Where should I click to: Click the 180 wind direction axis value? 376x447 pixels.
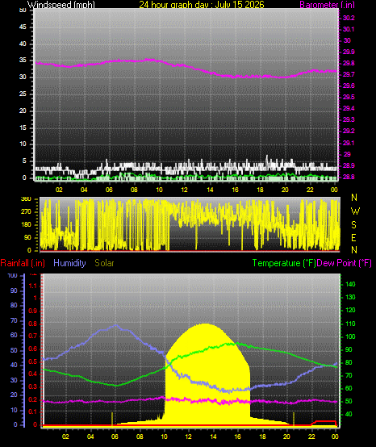point(26,224)
